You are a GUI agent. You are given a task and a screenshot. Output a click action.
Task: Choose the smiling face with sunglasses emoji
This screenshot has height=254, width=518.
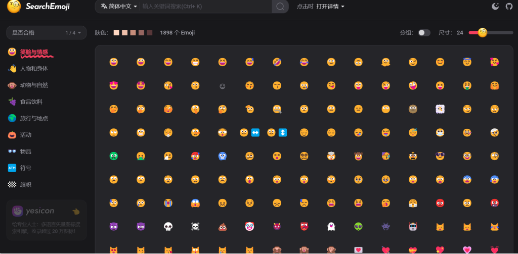click(x=440, y=156)
